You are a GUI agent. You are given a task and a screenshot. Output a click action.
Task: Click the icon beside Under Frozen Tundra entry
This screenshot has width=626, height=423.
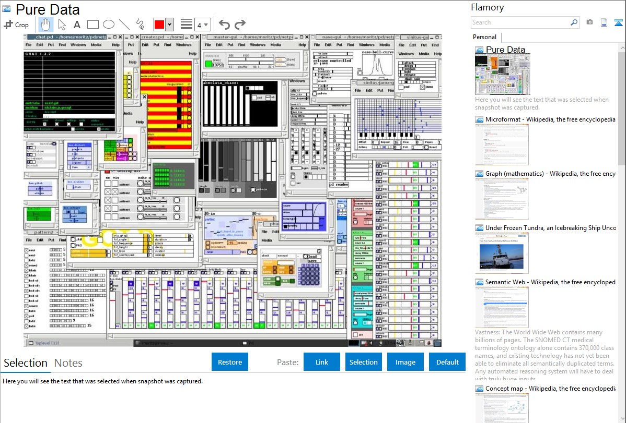click(479, 228)
